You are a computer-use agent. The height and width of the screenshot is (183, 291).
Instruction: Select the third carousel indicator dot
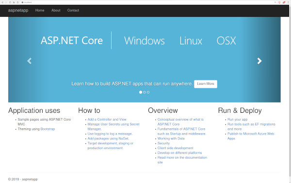(148, 92)
